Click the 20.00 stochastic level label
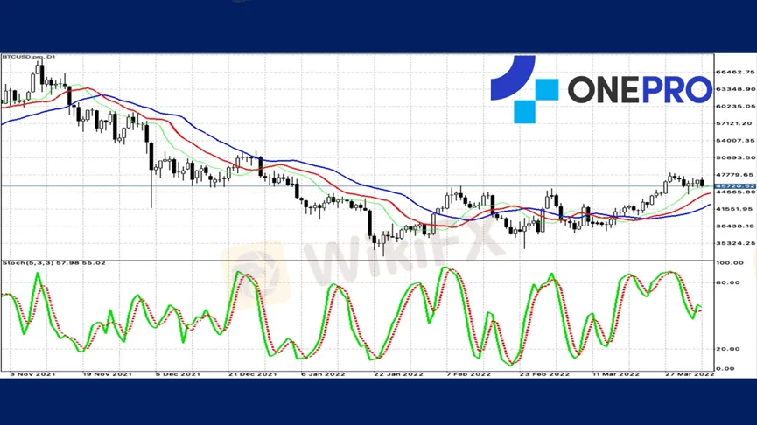Screen dimensions: 757x425 click(x=727, y=348)
